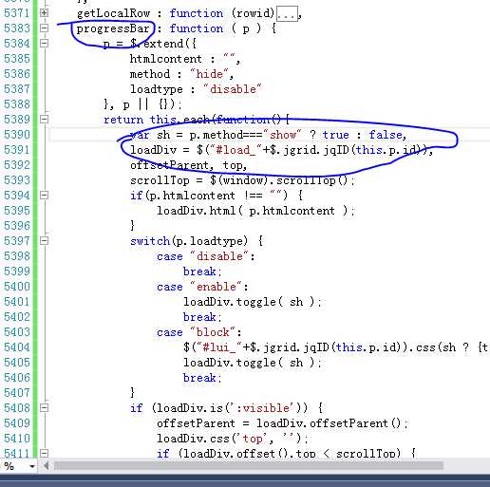This screenshot has width=490, height=487.
Task: Collapse the switch(p.loadtype) block on line 5397
Action: 44,241
